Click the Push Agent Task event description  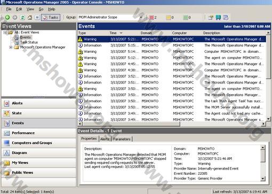pos(234,101)
